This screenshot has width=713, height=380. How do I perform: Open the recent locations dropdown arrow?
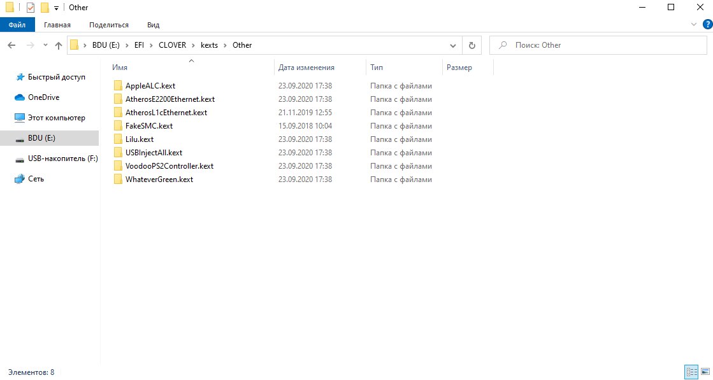pos(45,45)
